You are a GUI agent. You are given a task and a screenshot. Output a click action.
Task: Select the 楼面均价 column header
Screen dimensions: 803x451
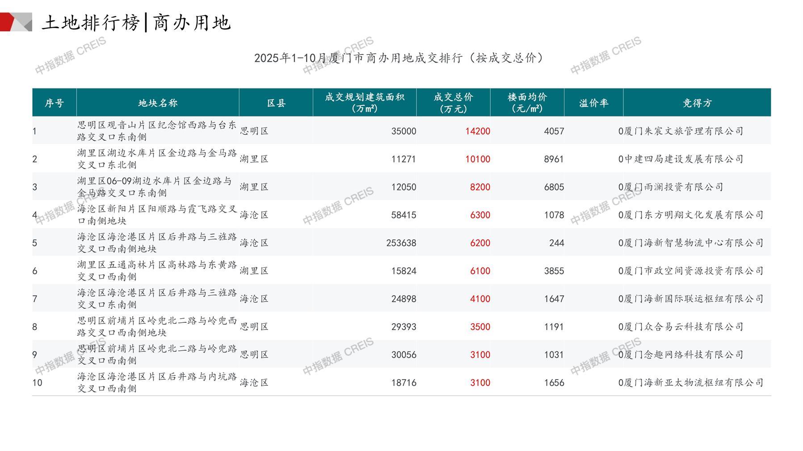527,103
